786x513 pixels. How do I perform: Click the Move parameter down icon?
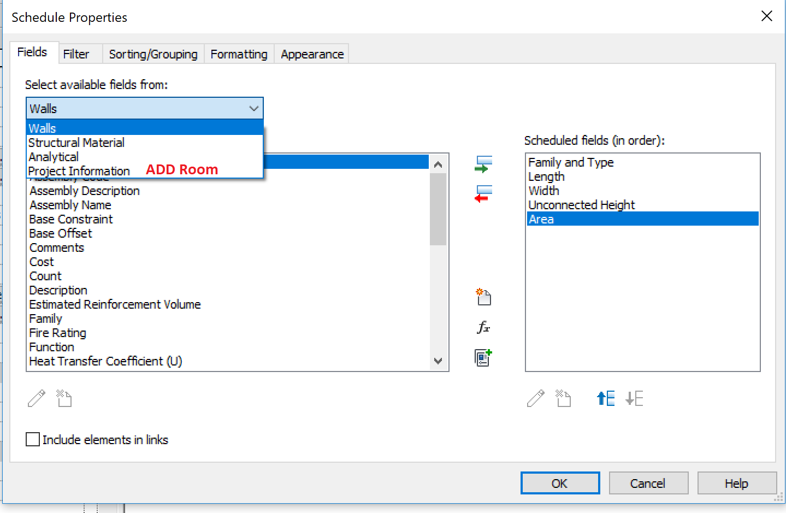click(x=634, y=398)
